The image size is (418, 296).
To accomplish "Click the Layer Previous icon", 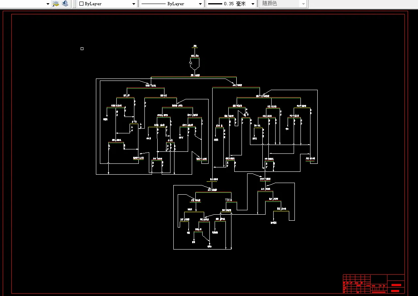I will [65, 4].
